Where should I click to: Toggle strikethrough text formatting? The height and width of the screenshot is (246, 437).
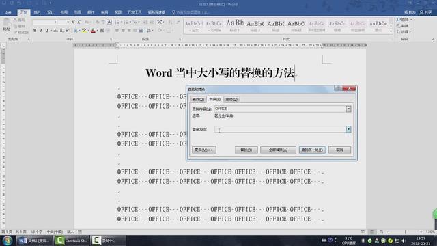point(55,31)
